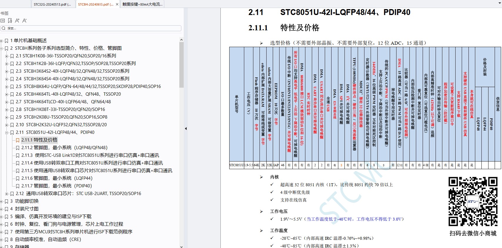Image resolution: width=502 pixels, height=248 pixels.
Task: Increase bookmark font size with A+
Action: coord(17,21)
